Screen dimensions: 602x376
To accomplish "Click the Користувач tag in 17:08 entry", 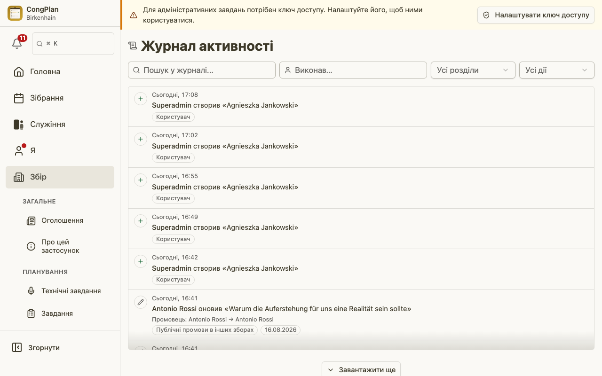I will click(173, 117).
